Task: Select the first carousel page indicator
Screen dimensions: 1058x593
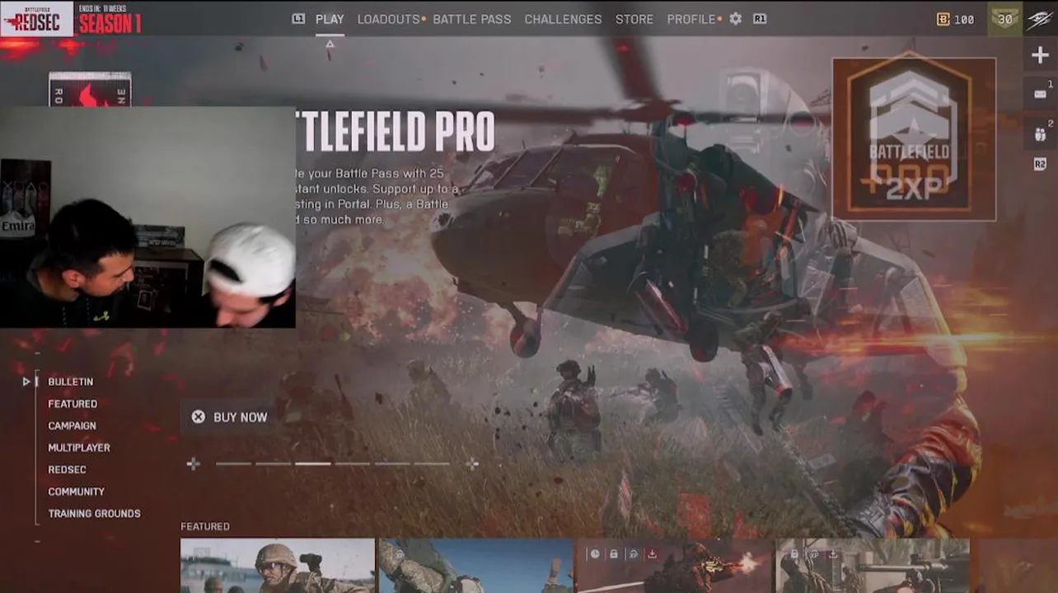Action: [234, 464]
